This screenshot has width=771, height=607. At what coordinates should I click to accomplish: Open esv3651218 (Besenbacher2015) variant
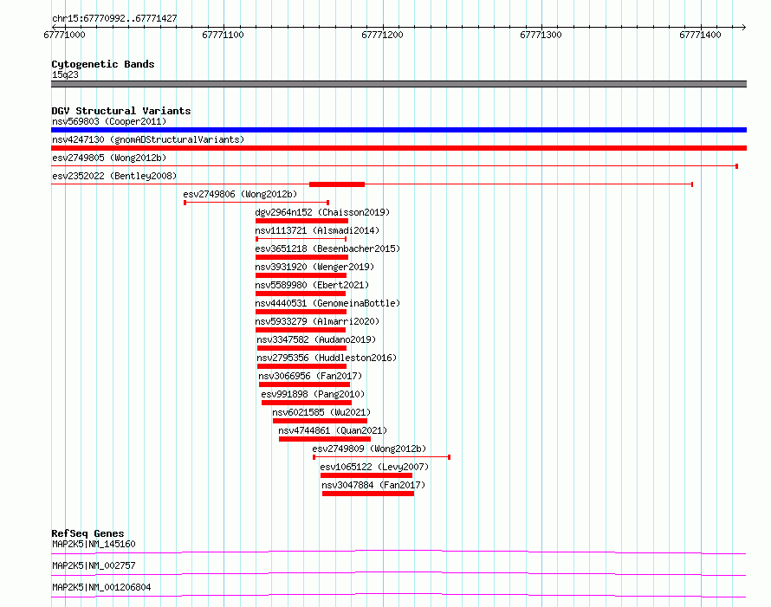click(x=327, y=249)
